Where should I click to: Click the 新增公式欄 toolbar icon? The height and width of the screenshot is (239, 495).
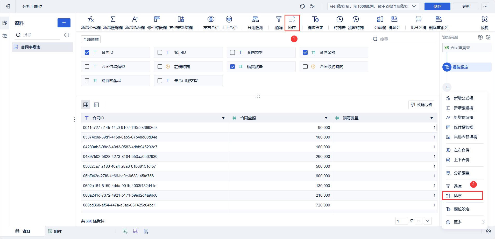[91, 20]
